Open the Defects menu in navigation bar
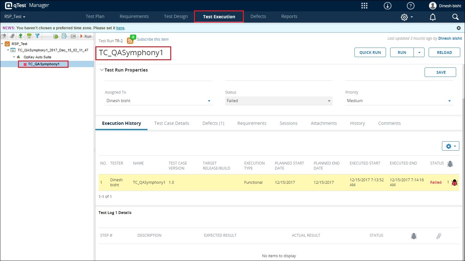The image size is (465, 261). click(x=258, y=16)
